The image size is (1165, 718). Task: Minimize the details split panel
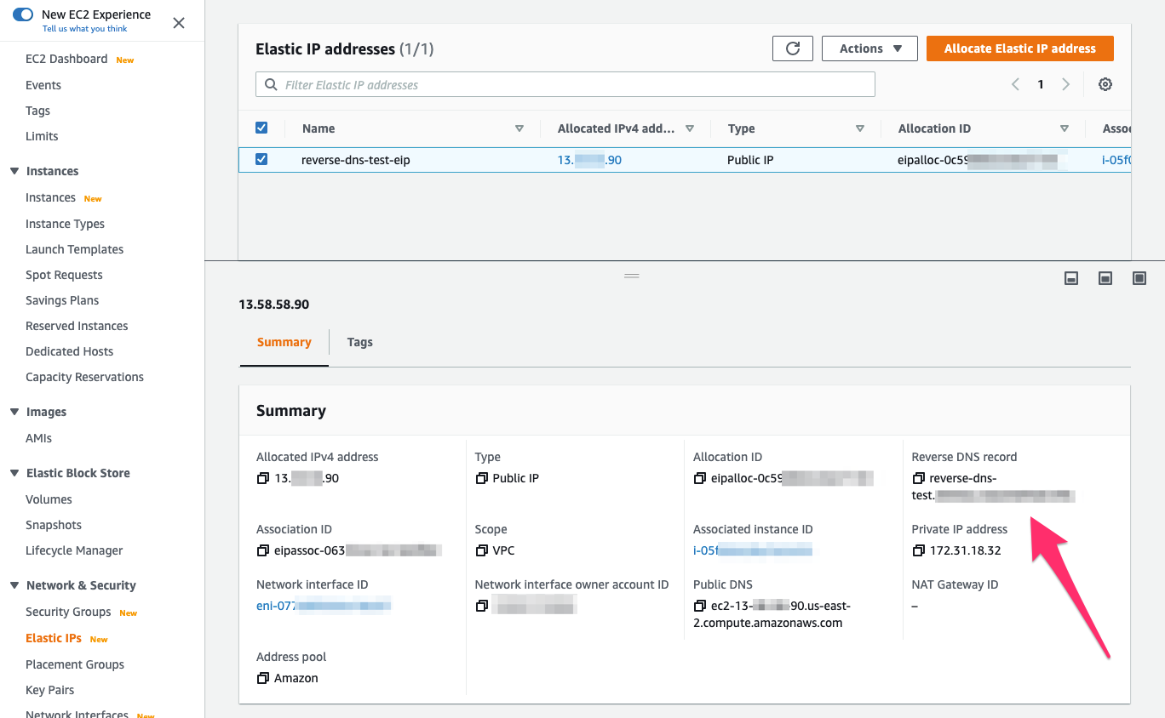click(x=1071, y=278)
